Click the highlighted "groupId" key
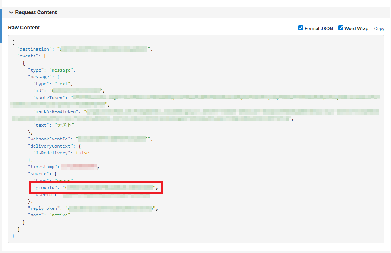 click(x=45, y=187)
